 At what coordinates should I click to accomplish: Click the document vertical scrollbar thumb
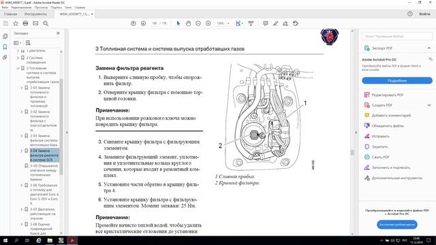point(352,152)
